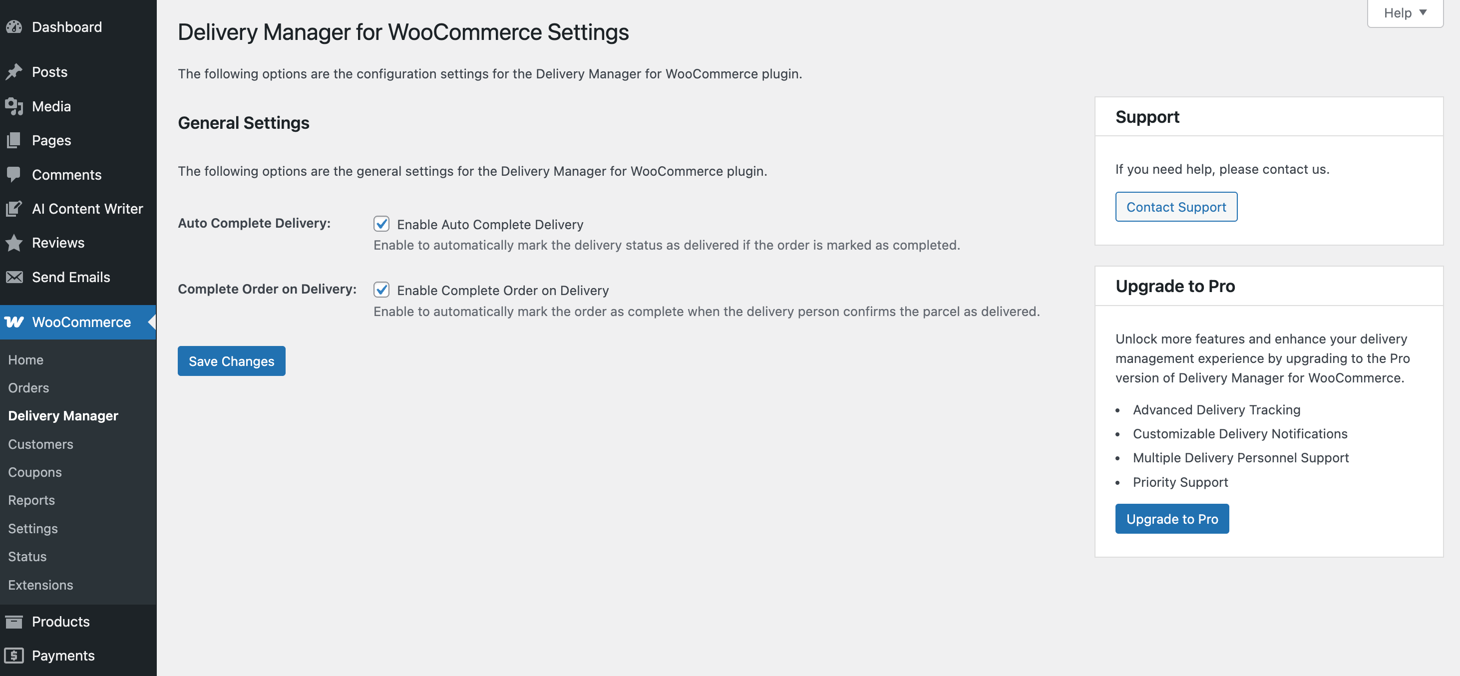Open Media via the music-note icon
1460x676 pixels.
14,106
